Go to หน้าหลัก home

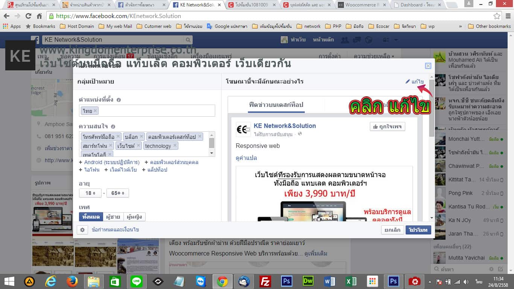(323, 40)
